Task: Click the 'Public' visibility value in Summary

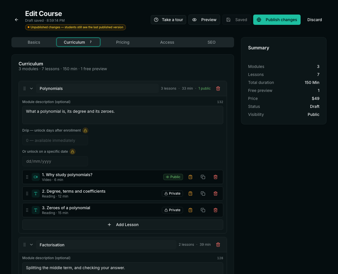Action: coord(313,114)
